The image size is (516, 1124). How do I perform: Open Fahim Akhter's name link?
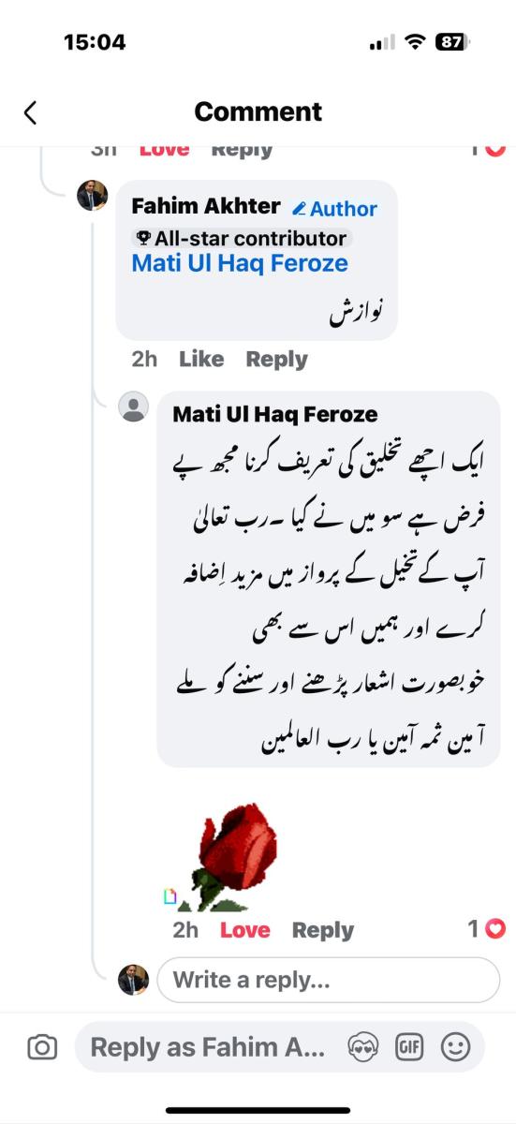click(x=206, y=206)
